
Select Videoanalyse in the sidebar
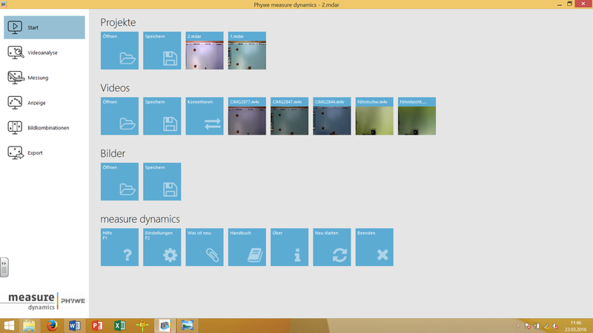[44, 53]
